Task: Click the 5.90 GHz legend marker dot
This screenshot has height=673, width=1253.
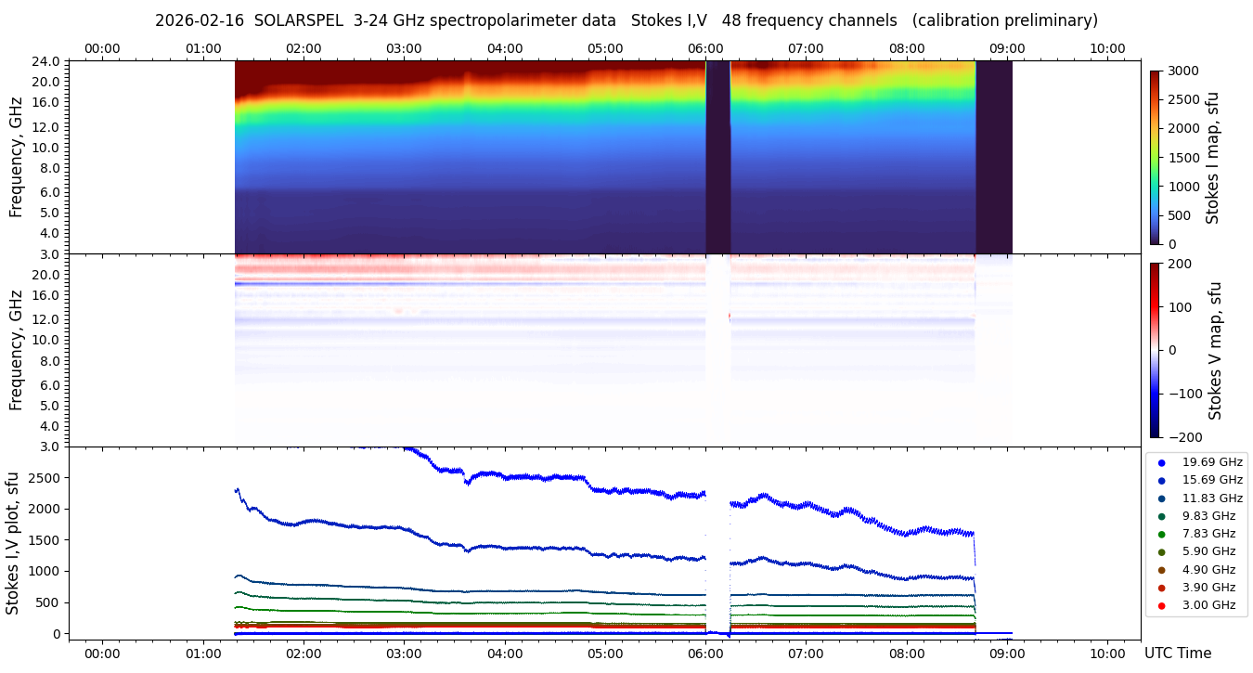Action: coord(1161,552)
